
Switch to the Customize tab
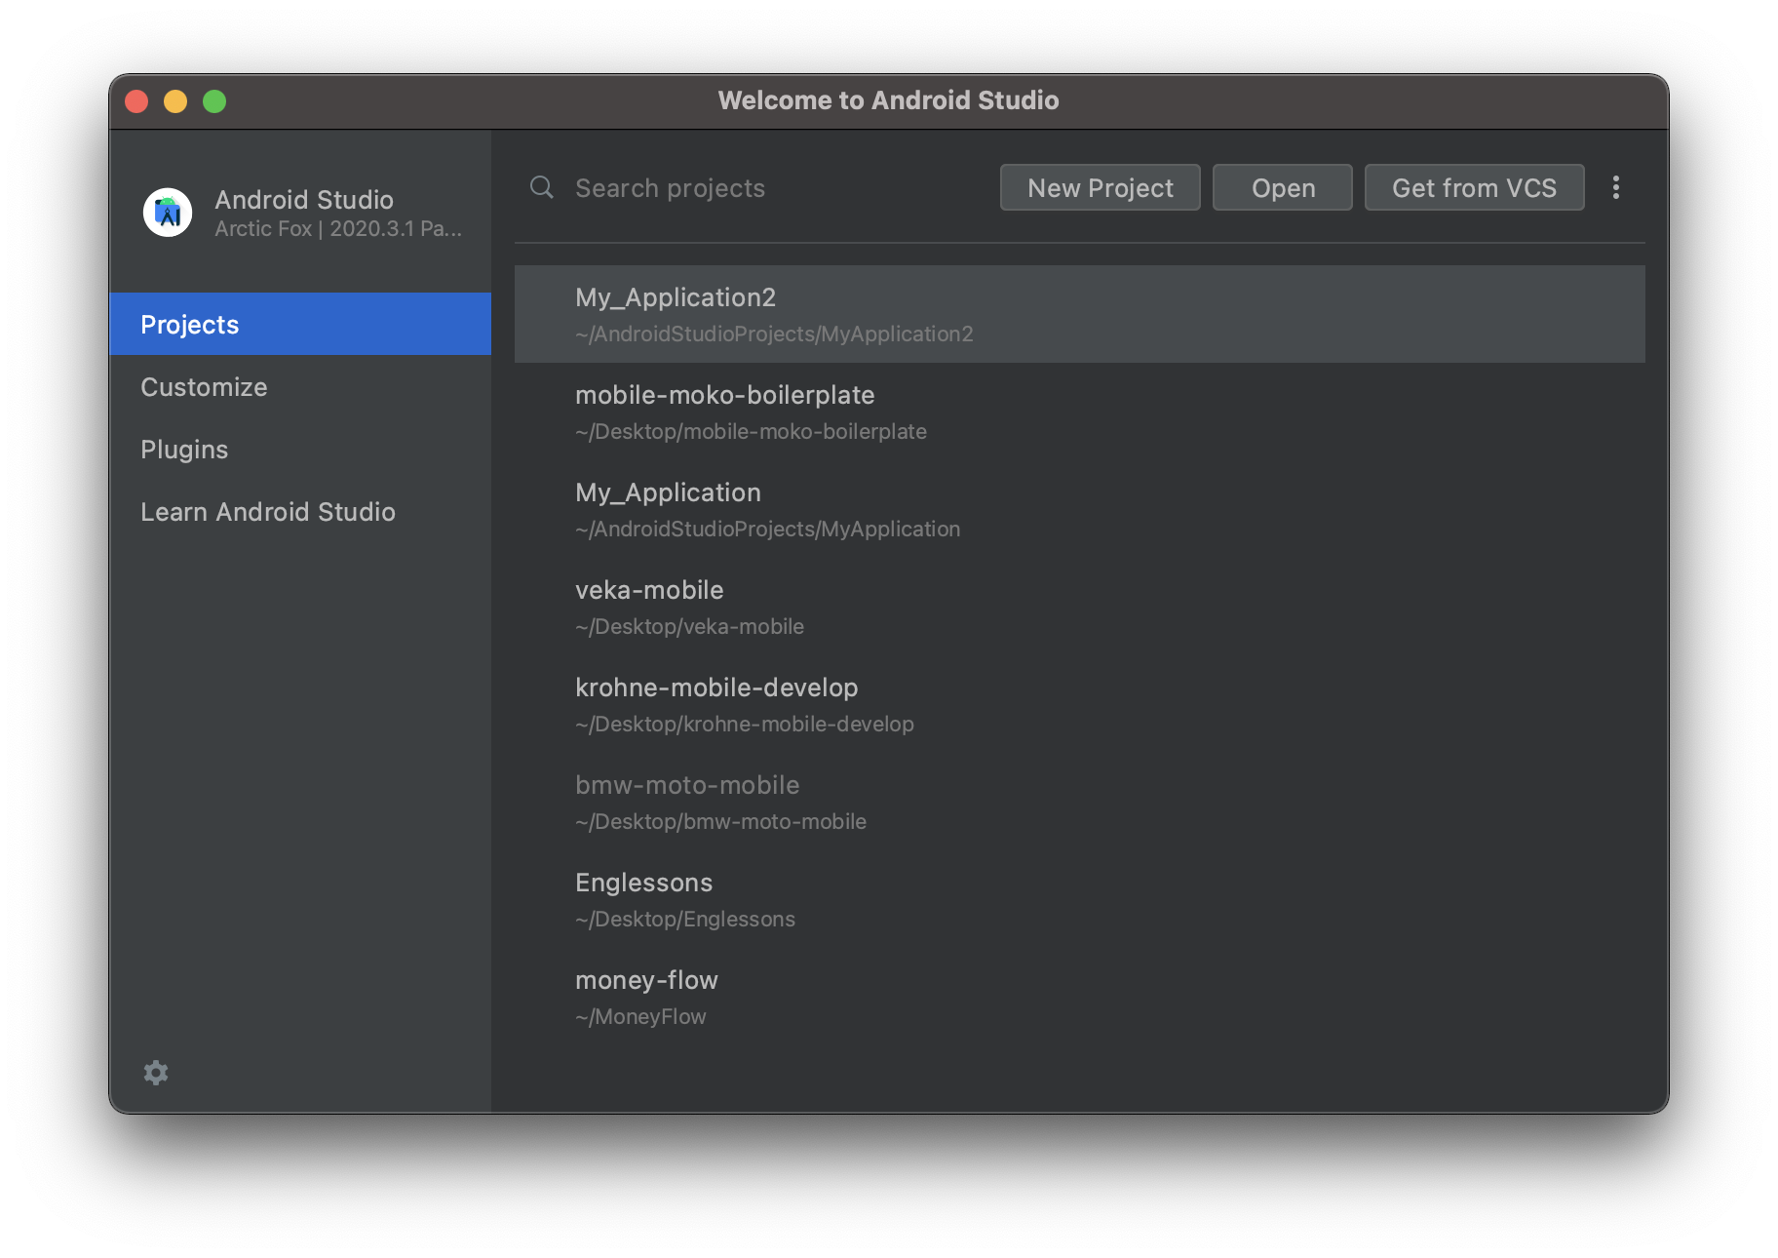click(300, 386)
